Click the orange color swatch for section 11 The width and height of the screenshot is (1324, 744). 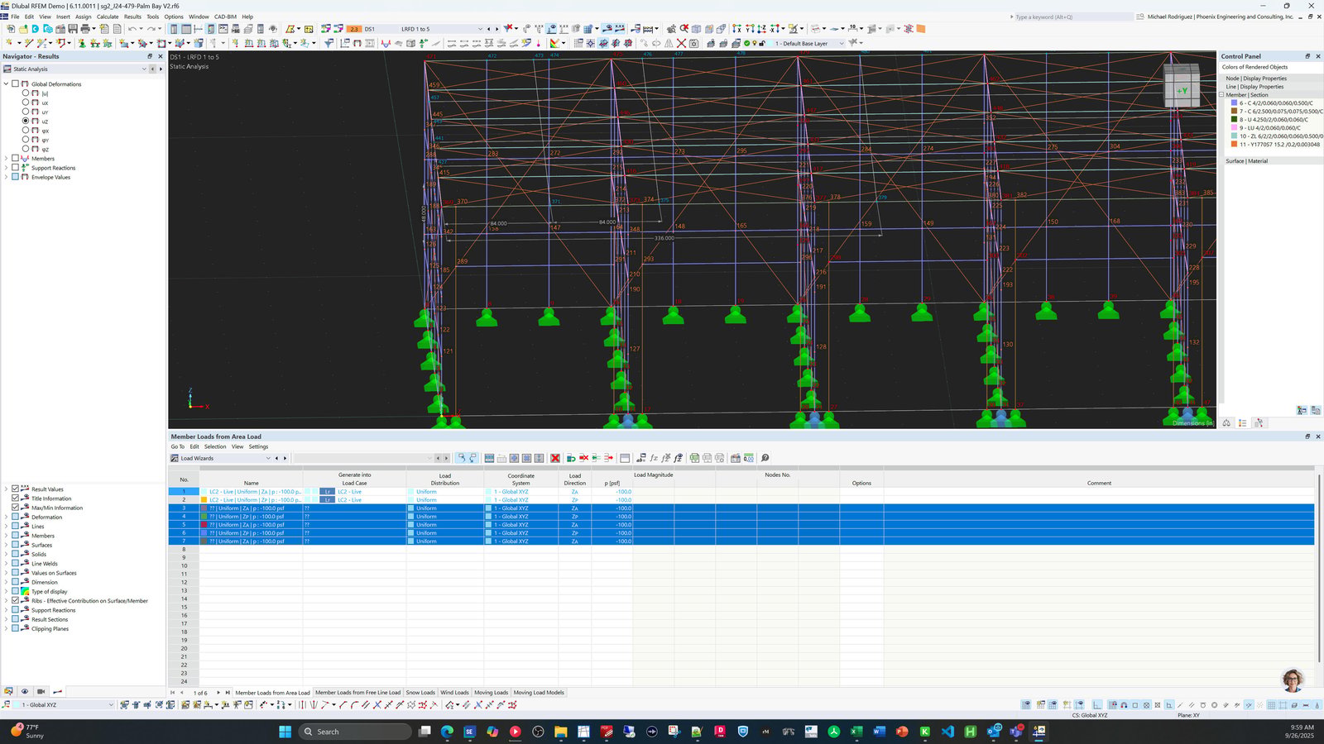coord(1234,144)
